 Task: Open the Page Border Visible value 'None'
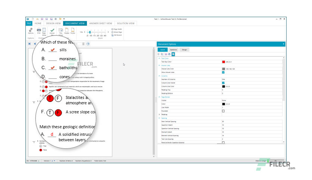point(252,100)
